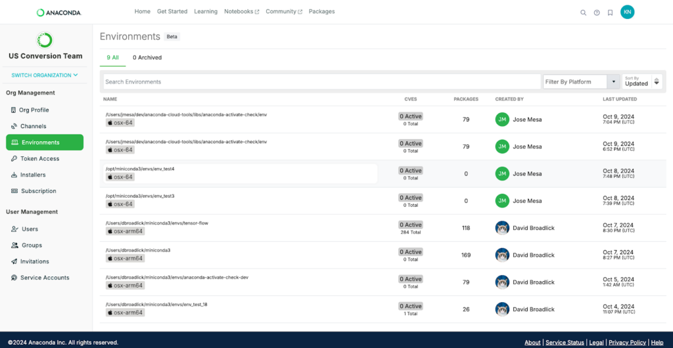The image size is (673, 348).
Task: Open the KN user avatar menu
Action: [x=628, y=12]
